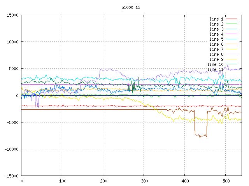This screenshot has width=249, height=186.
Task: Click the red line 1 legend swatch
Action: (231, 19)
